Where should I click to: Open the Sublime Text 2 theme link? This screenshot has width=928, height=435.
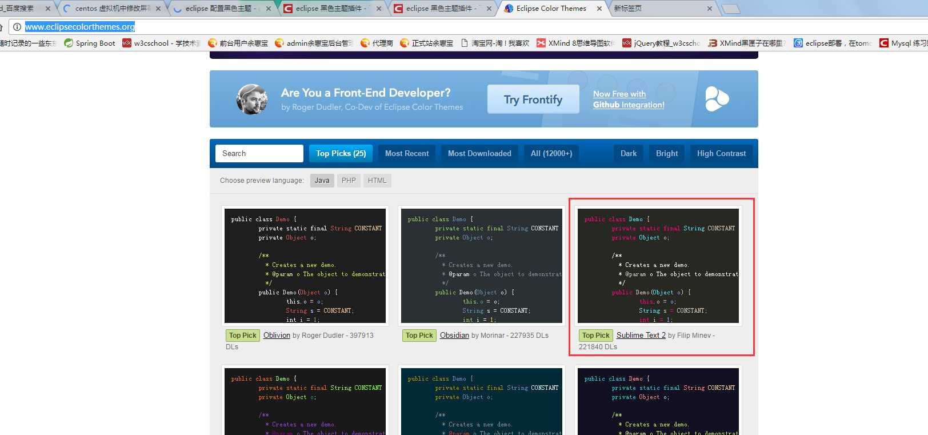coord(641,336)
